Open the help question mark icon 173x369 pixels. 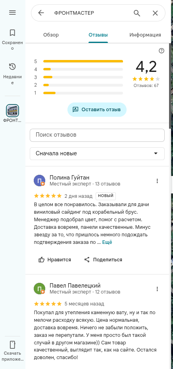pos(161,50)
